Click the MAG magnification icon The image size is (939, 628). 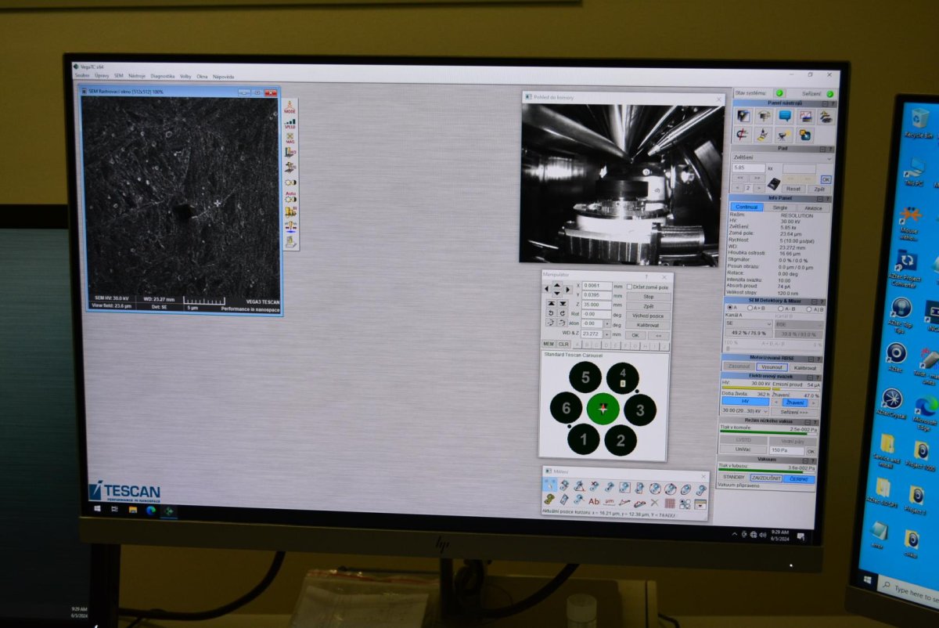coord(290,138)
